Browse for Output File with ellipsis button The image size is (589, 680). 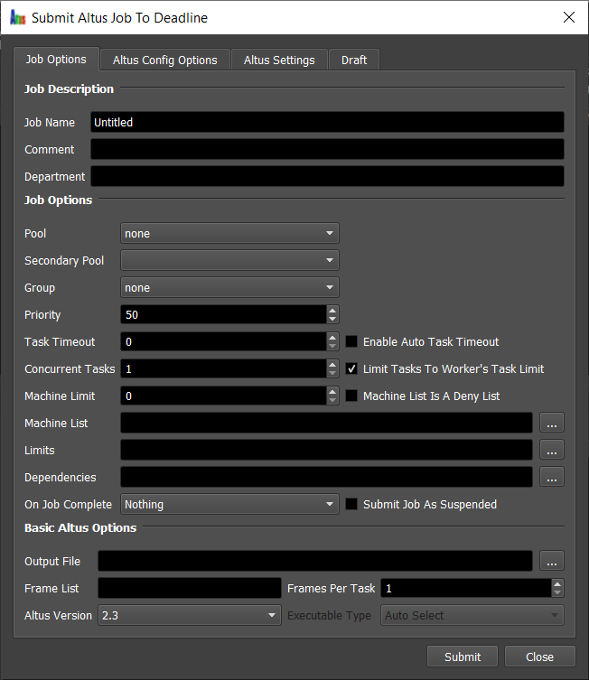[x=552, y=561]
